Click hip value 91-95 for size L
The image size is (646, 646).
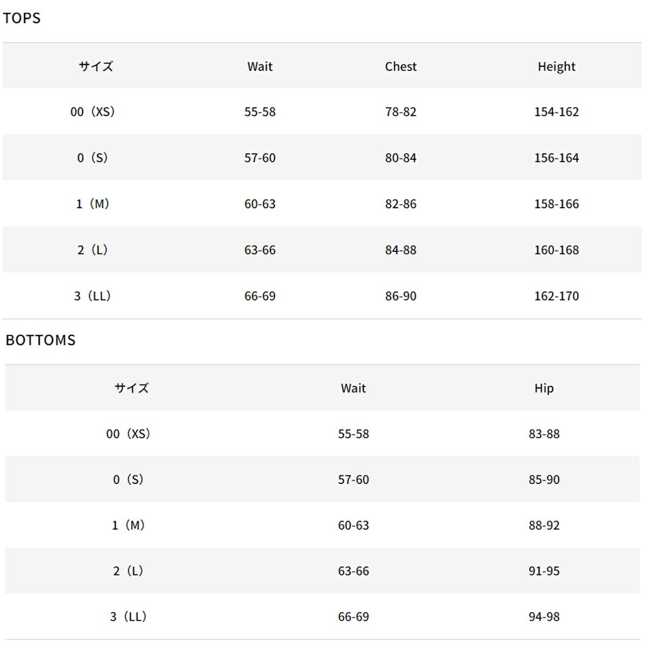point(544,571)
